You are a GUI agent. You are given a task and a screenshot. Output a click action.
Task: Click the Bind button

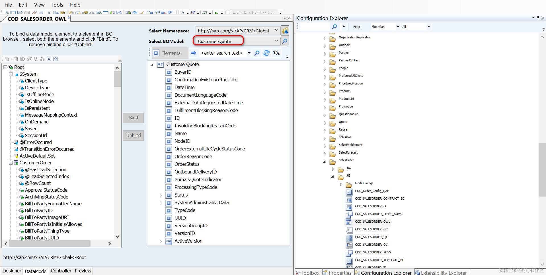pos(133,118)
